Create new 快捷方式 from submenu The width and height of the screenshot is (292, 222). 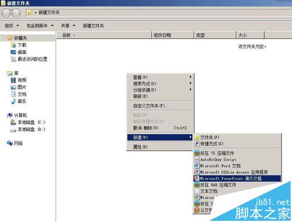[237, 144]
